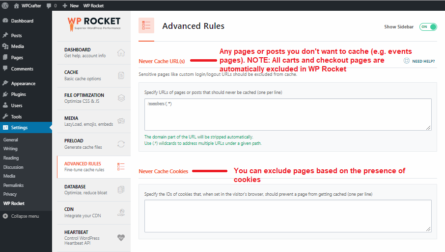The height and width of the screenshot is (252, 445).
Task: Open Reading settings submenu
Action: pyautogui.click(x=11, y=158)
